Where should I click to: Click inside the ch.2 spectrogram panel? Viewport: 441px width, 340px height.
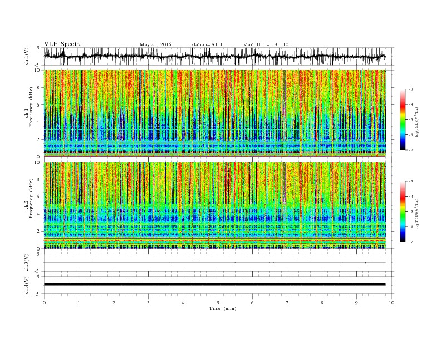click(x=214, y=205)
